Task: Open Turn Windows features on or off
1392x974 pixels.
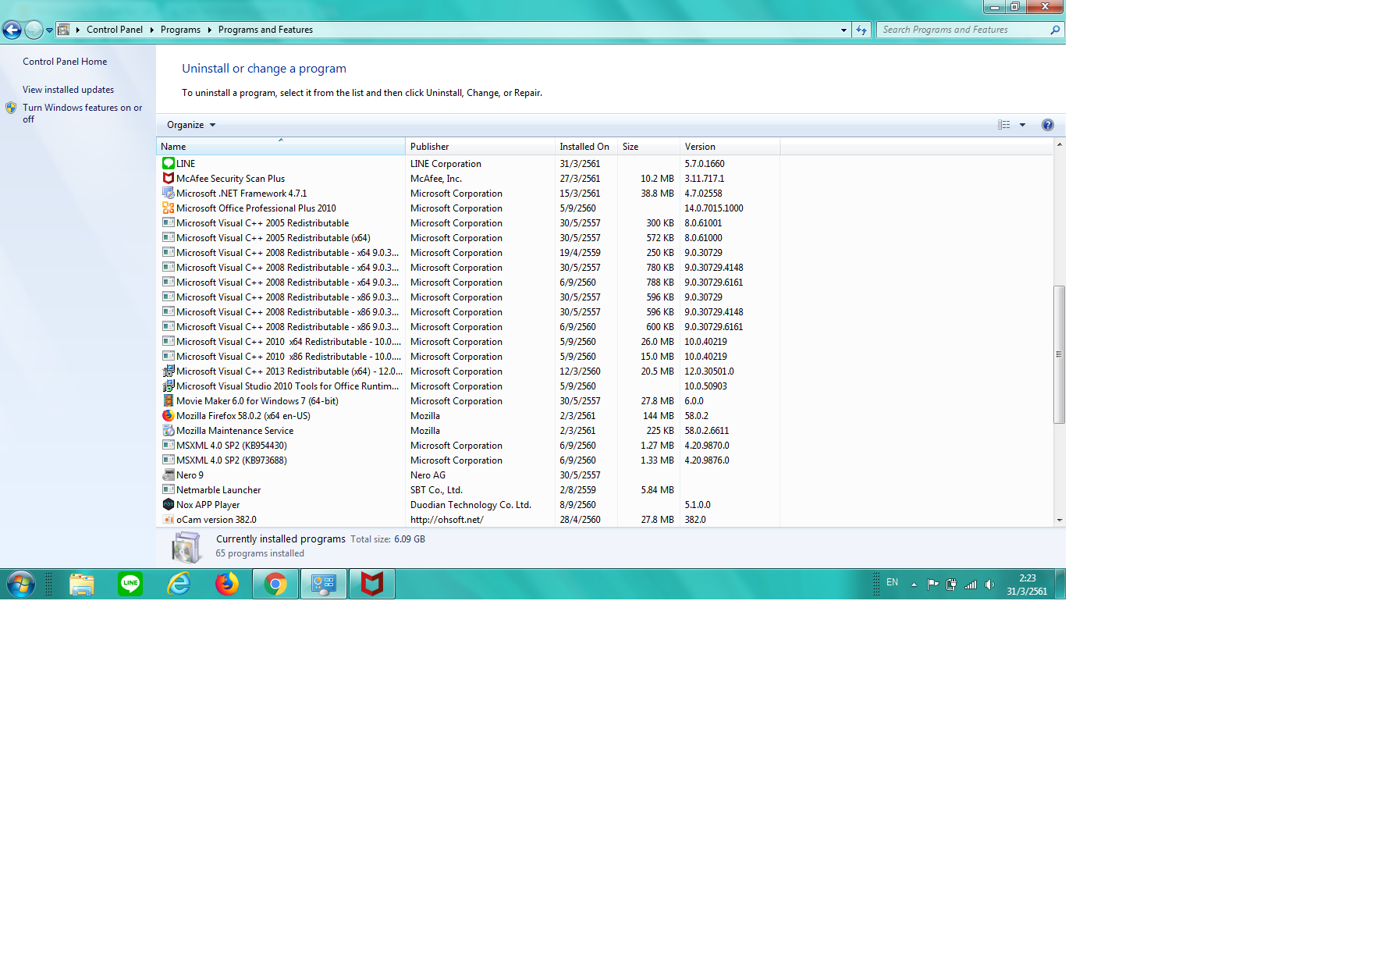Action: pyautogui.click(x=82, y=113)
